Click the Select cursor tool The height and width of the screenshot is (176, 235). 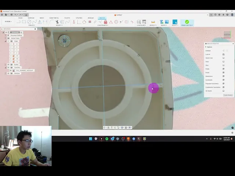coord(175,22)
